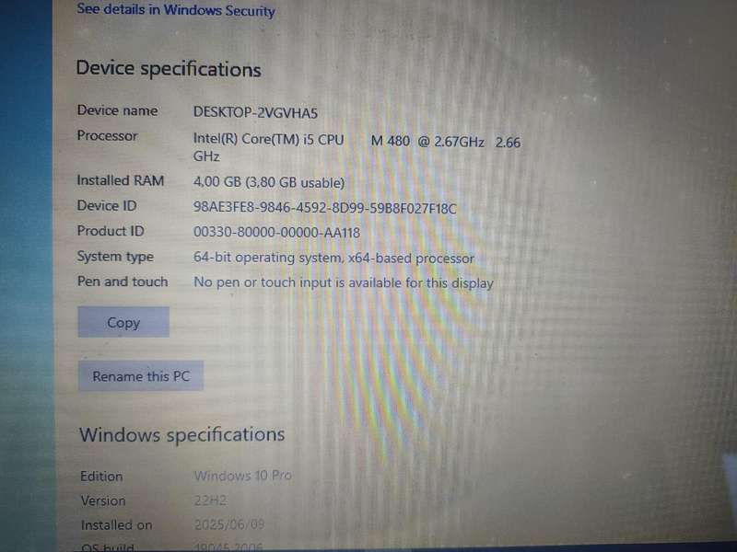Viewport: 737px width, 552px height.
Task: Open the See details in Windows Security link
Action: [176, 10]
